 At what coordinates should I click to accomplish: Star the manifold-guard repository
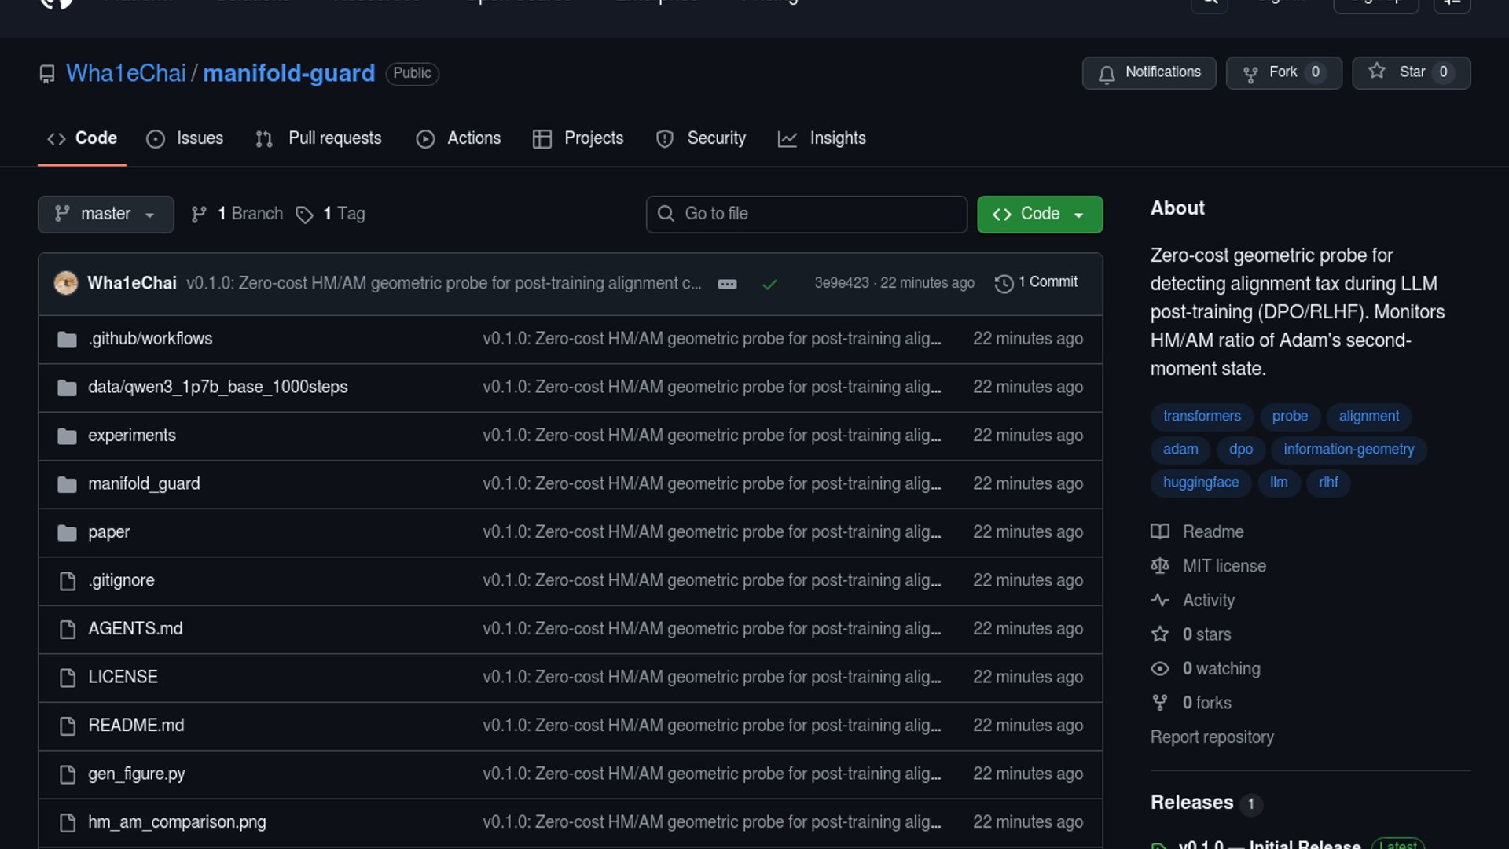click(x=1411, y=72)
